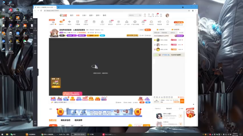The width and height of the screenshot is (243, 136).
Task: Click the red envelope floating promo icon
Action: (x=190, y=113)
